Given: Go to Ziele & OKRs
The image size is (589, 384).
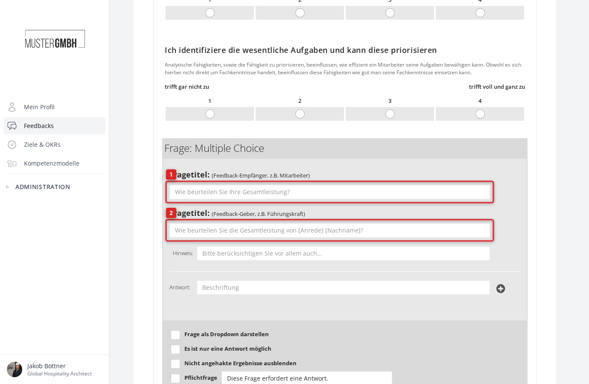Looking at the screenshot, I should click(x=54, y=145).
